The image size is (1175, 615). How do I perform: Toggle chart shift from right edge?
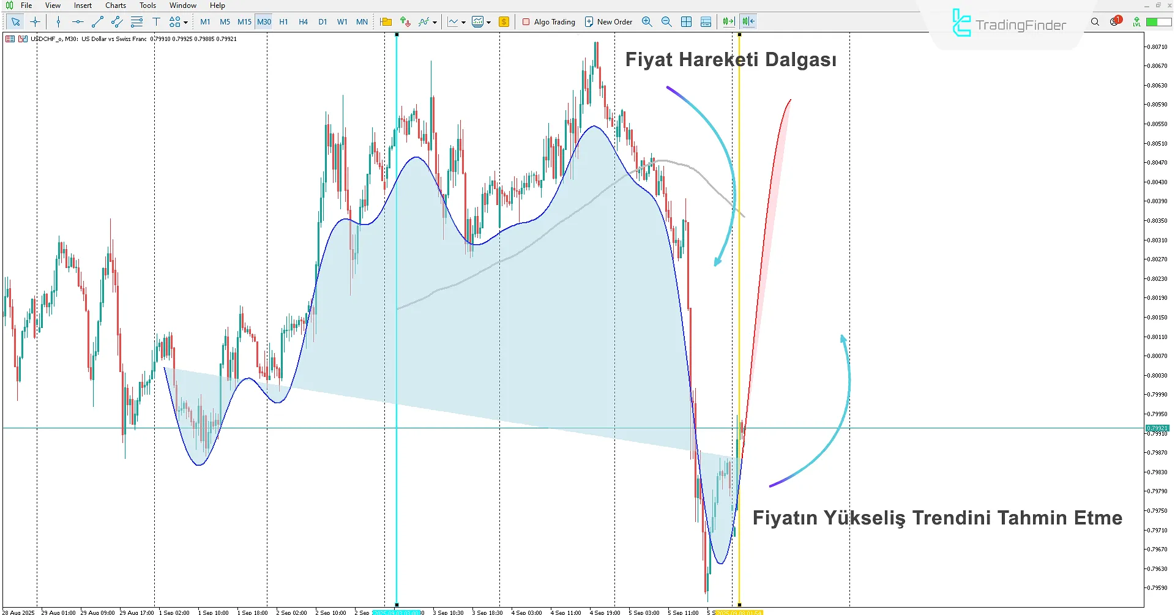coord(748,22)
